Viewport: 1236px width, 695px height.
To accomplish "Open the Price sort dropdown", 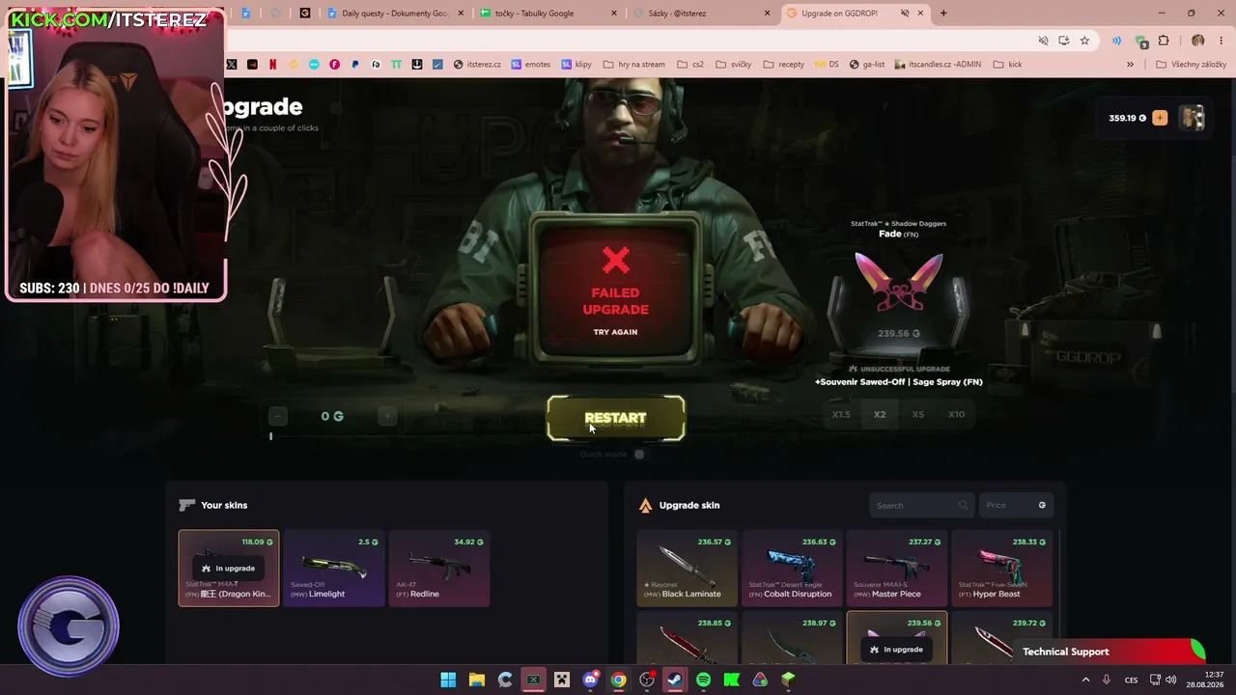I will pyautogui.click(x=1015, y=505).
